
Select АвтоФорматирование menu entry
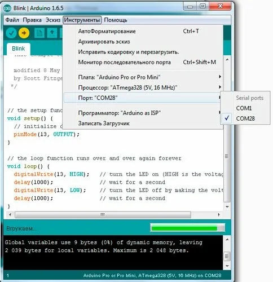point(143,31)
